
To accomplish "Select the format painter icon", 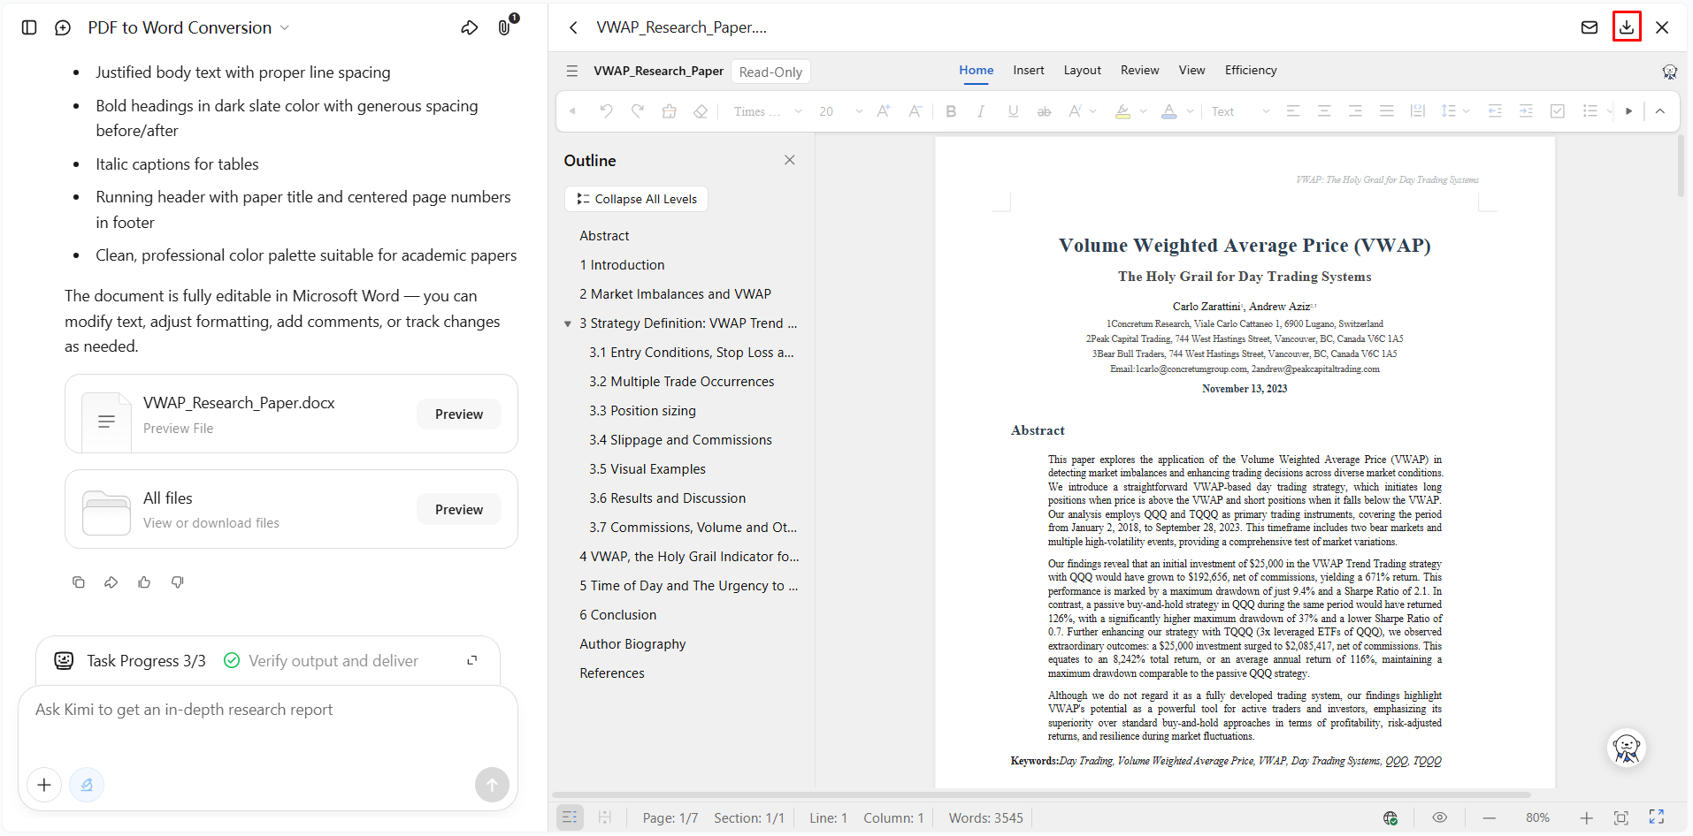I will 669,111.
